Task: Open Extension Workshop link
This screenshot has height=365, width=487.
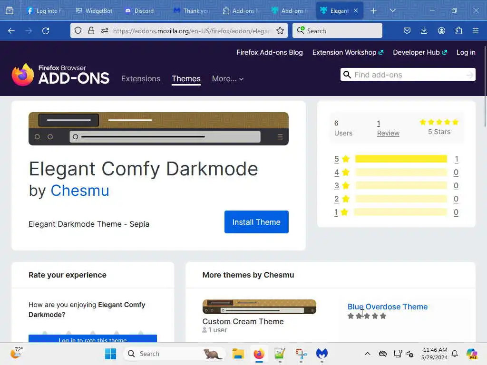Action: coord(348,52)
